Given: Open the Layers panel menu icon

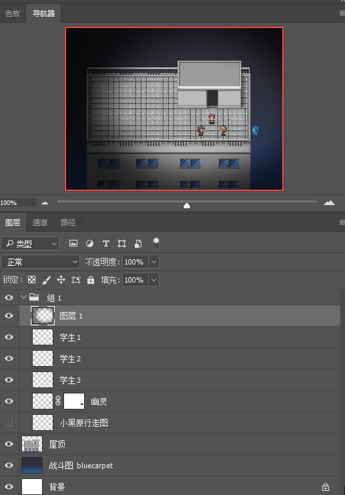Looking at the screenshot, I should (342, 222).
